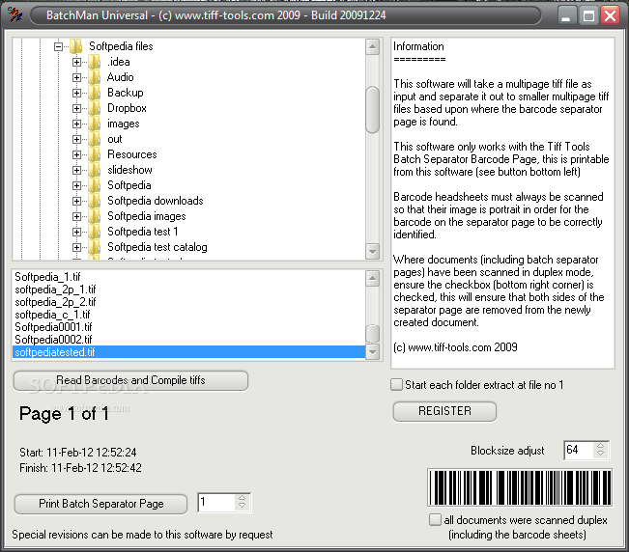Select softpediatested.tif in file list

[188, 352]
